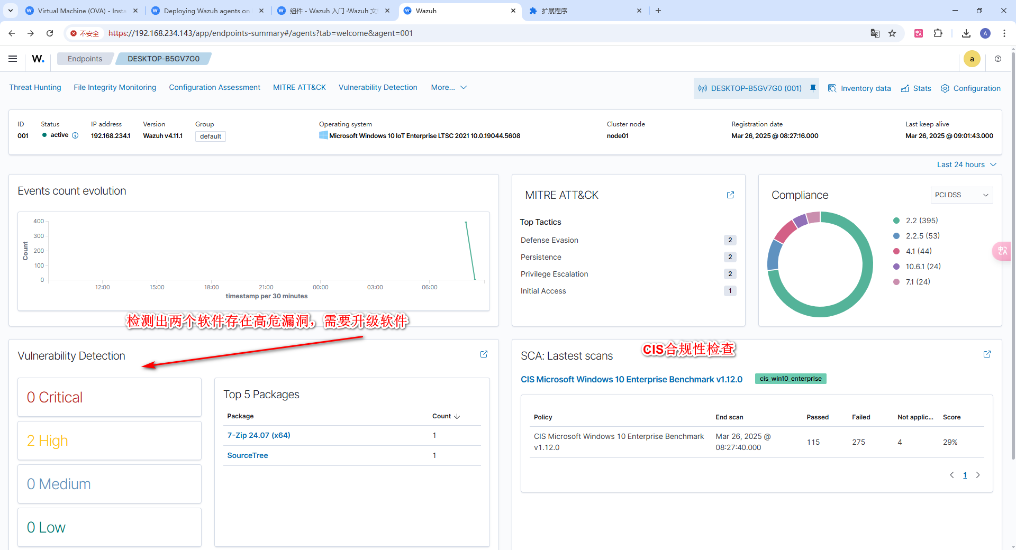1016x550 pixels.
Task: Click the not-secure warning badge
Action: pos(85,33)
